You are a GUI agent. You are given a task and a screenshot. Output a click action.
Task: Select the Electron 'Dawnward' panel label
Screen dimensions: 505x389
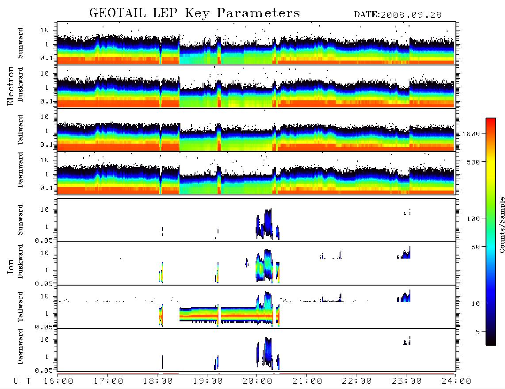pos(20,170)
